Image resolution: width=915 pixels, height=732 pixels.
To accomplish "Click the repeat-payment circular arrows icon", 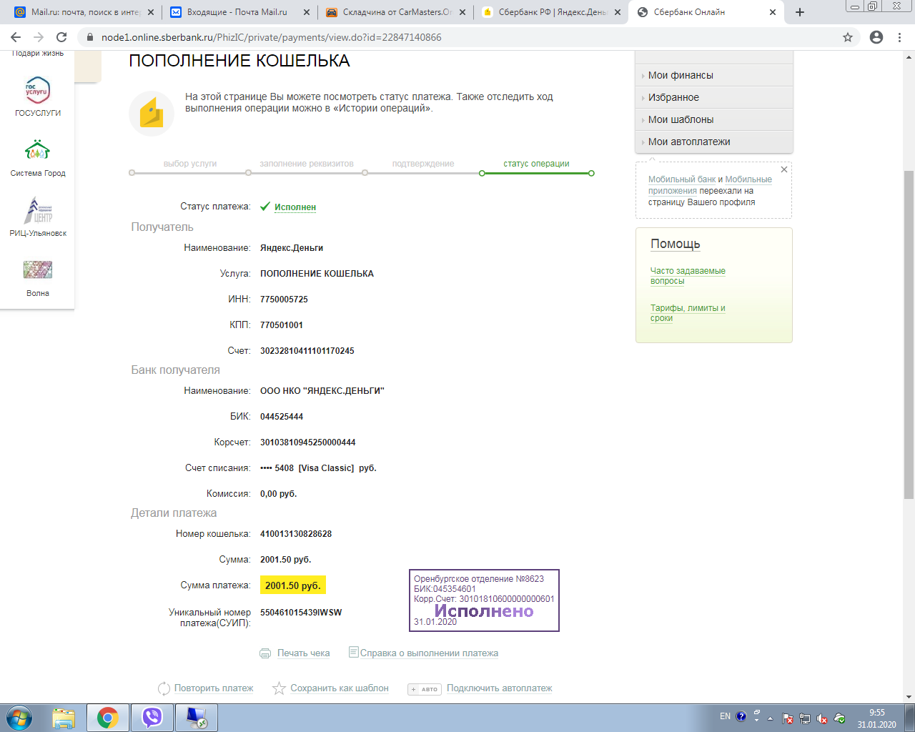I will pos(164,688).
